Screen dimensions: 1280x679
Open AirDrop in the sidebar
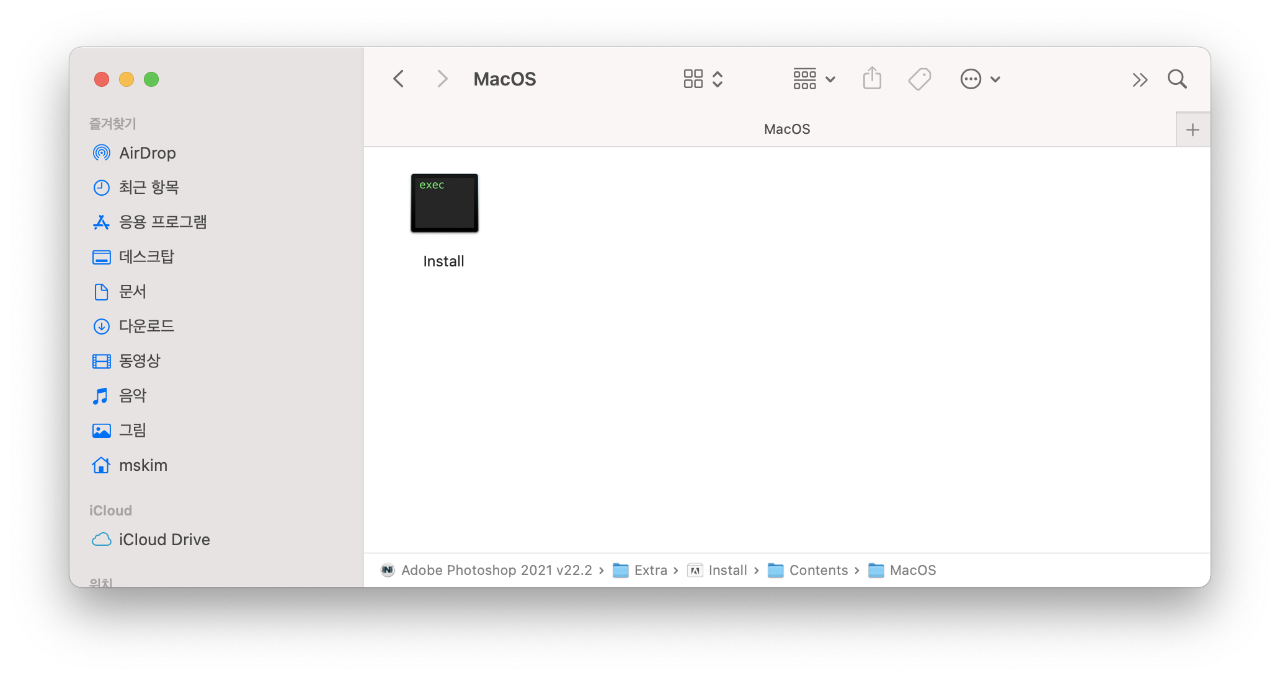pos(147,153)
